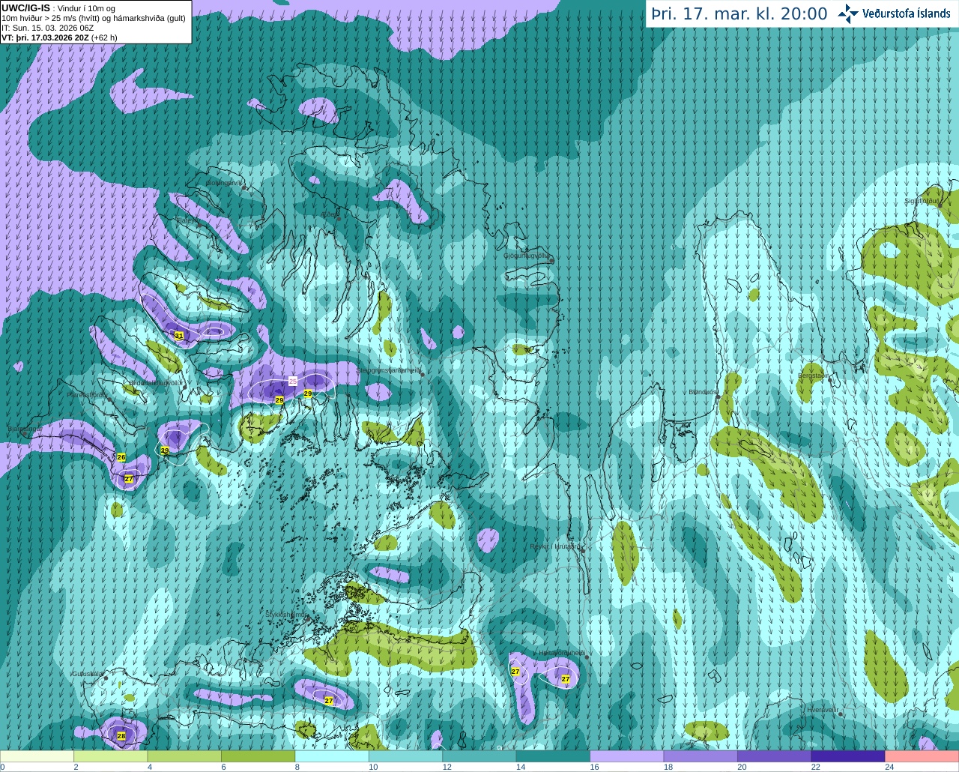Click the Gufuskálar station label
Screen dimensions: 959x772
pyautogui.click(x=87, y=674)
